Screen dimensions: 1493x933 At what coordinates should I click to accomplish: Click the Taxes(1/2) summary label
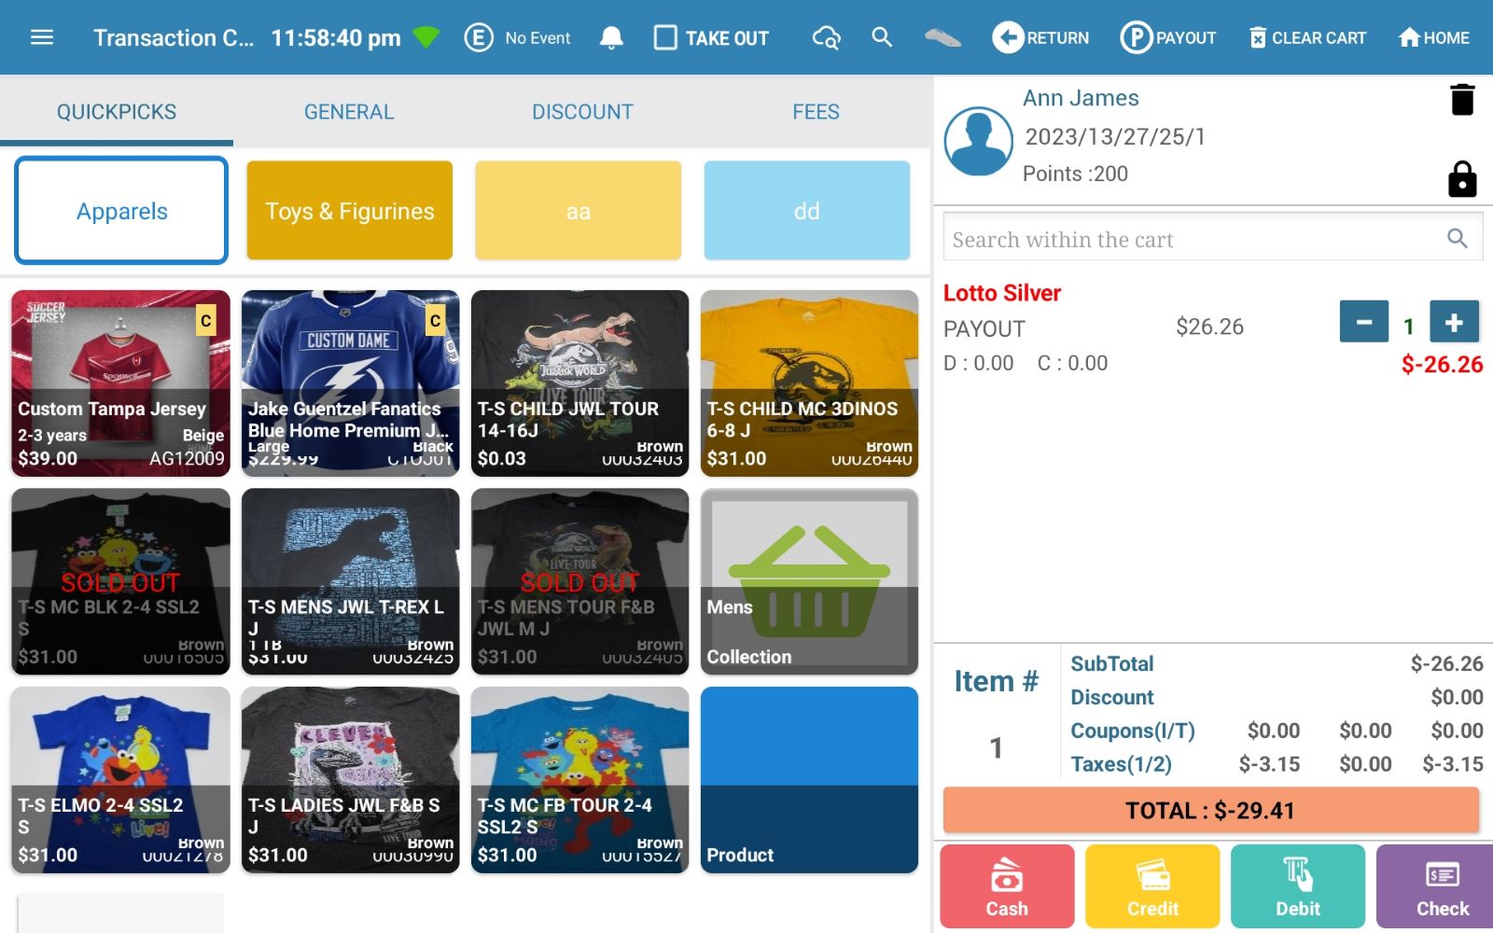(x=1121, y=764)
